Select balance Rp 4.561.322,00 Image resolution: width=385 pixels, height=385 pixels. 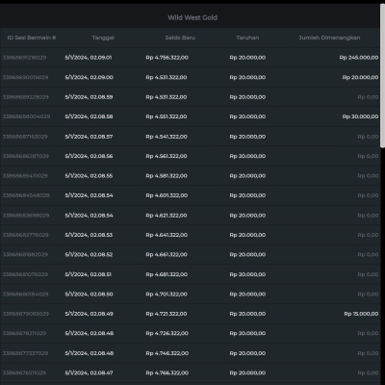(167, 156)
